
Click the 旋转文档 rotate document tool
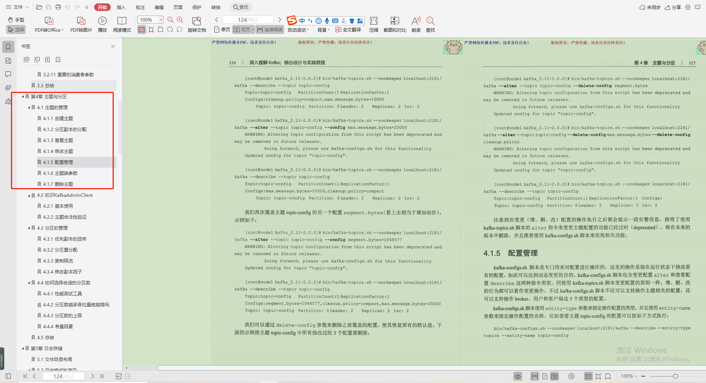coord(197,25)
